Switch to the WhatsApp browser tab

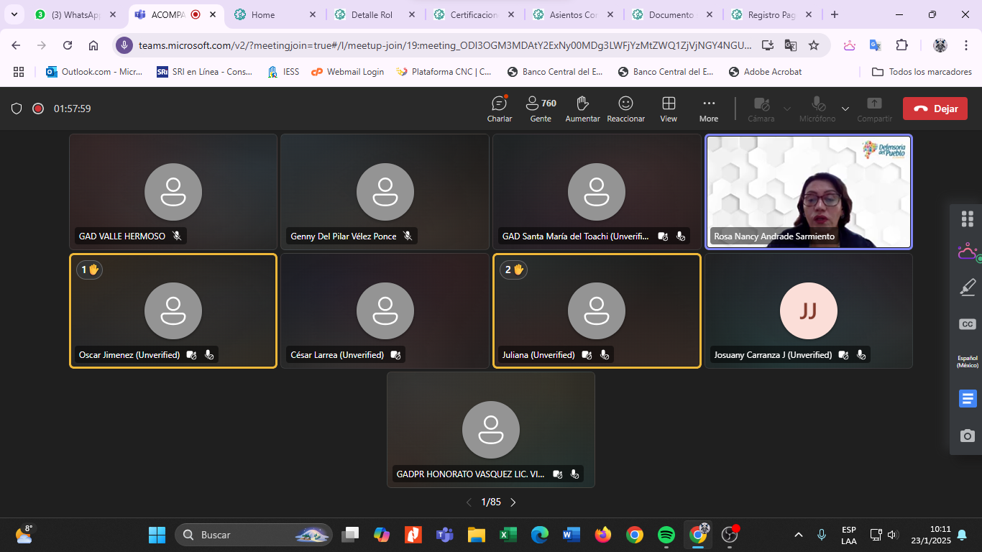(75, 14)
